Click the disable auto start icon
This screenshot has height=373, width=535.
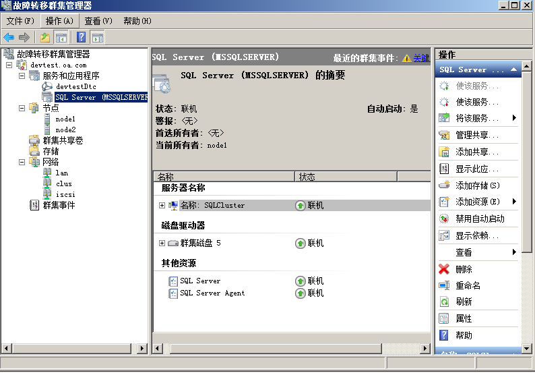click(444, 219)
